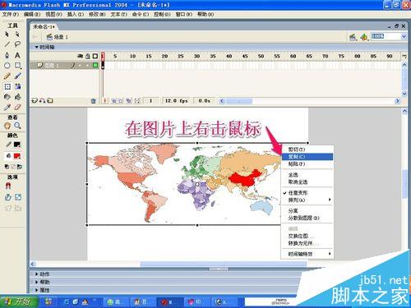Open the Edit Symbols button
The height and width of the screenshot is (308, 411).
pos(364,37)
